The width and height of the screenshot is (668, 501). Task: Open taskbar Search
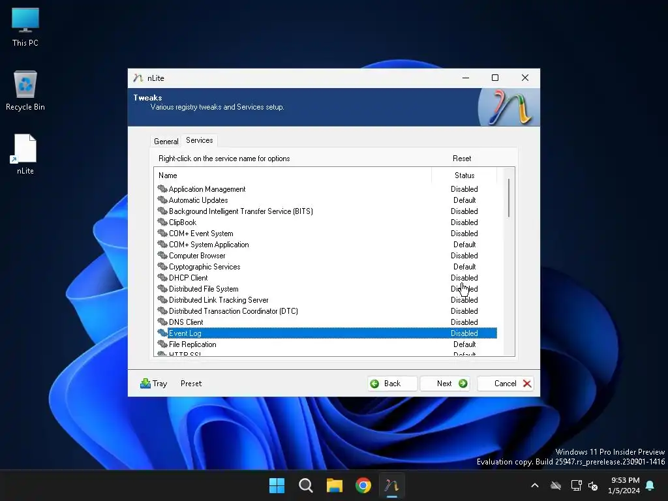coord(306,485)
